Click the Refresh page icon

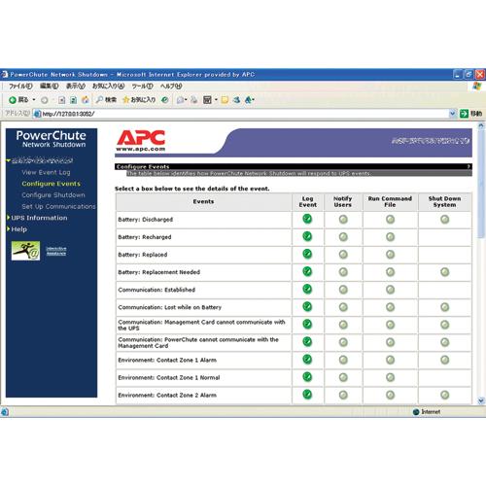74,100
